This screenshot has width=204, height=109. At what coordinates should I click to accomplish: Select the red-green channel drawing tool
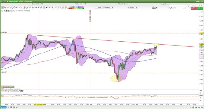(63, 7)
